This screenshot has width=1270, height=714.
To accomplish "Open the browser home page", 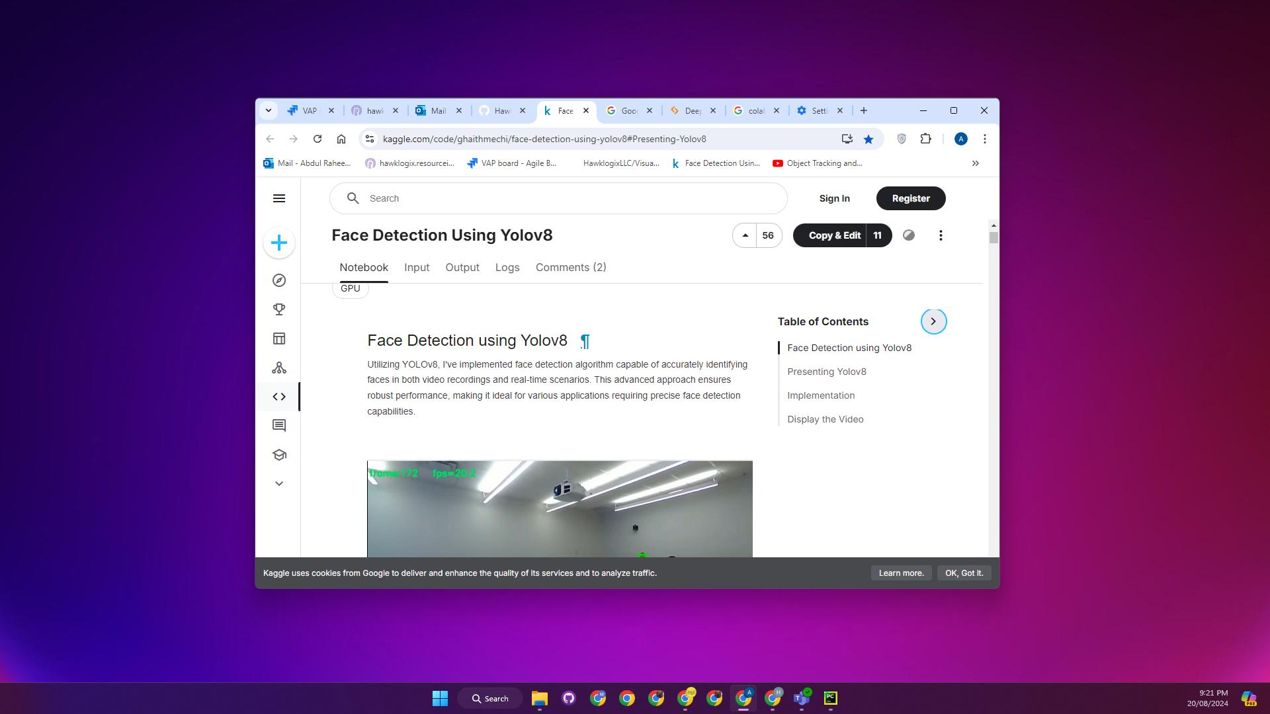I will coord(341,139).
